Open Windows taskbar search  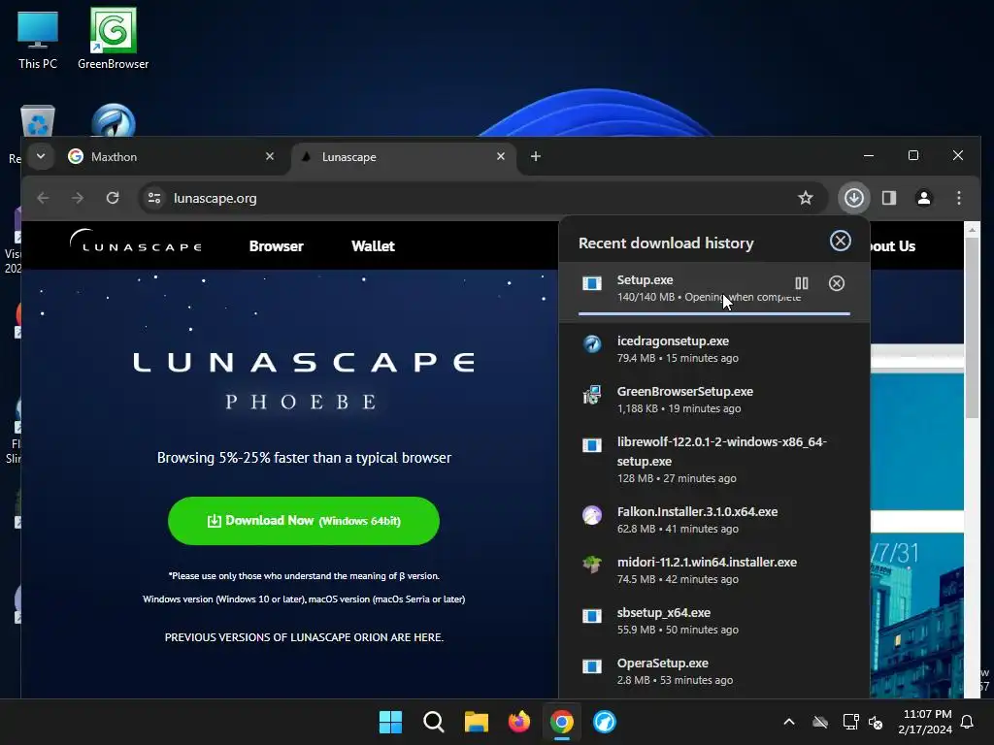[x=434, y=722]
